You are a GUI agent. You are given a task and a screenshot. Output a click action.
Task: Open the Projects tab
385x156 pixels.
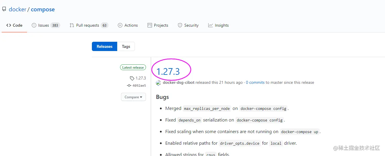click(158, 25)
